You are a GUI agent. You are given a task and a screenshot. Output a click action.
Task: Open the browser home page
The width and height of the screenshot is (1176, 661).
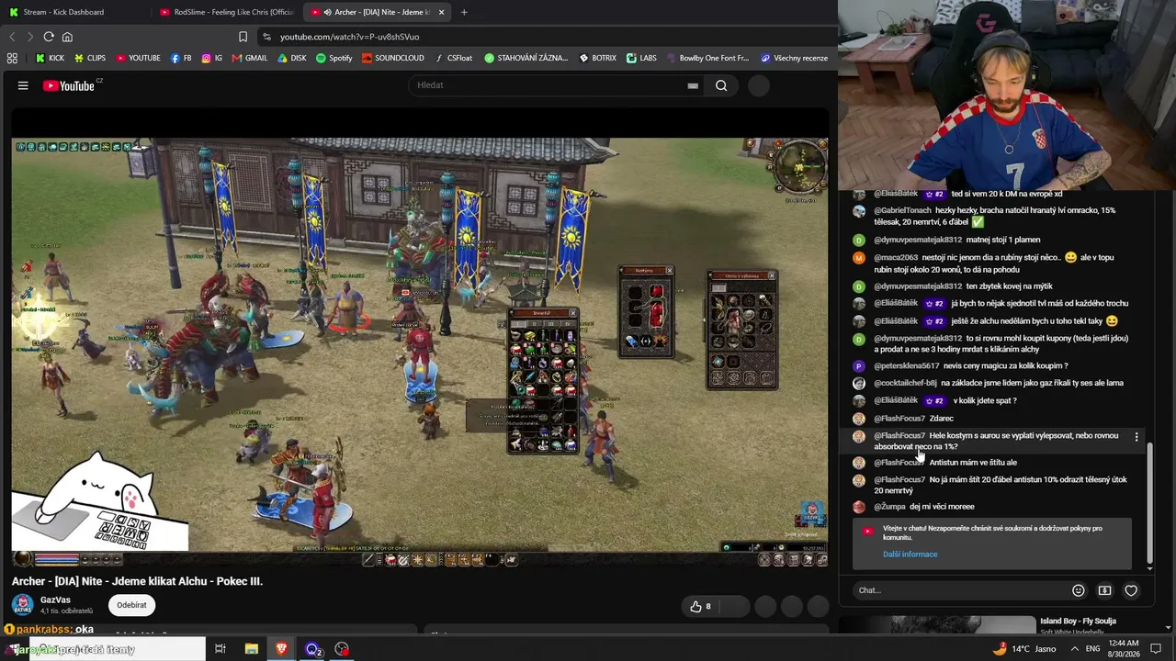(x=67, y=37)
